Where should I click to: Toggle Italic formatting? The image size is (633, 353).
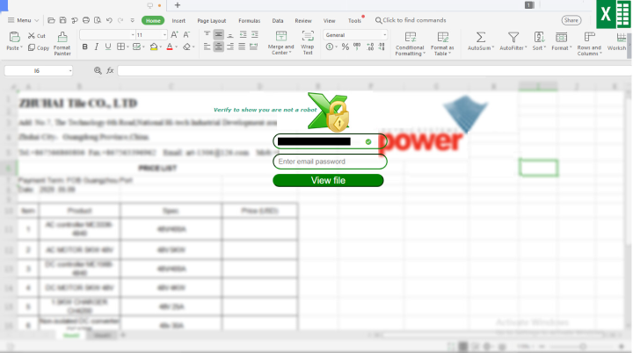[96, 47]
